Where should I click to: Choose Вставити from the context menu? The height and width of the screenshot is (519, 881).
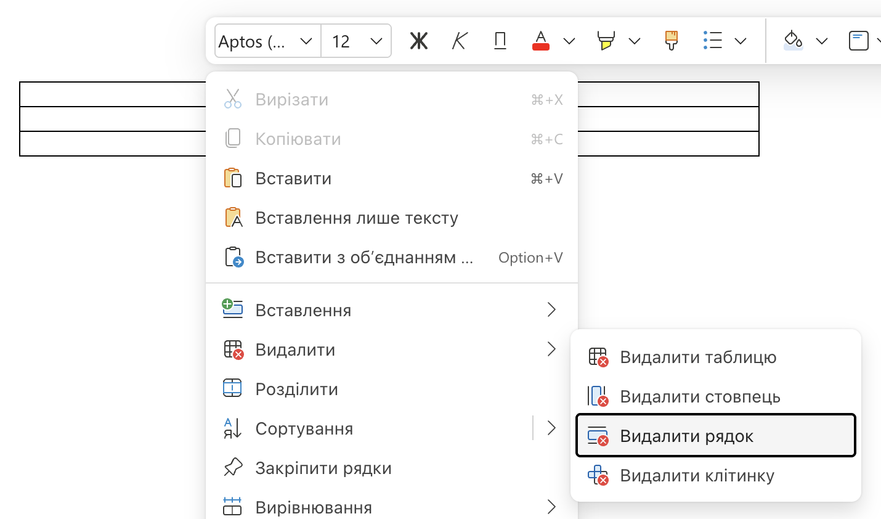pos(293,179)
